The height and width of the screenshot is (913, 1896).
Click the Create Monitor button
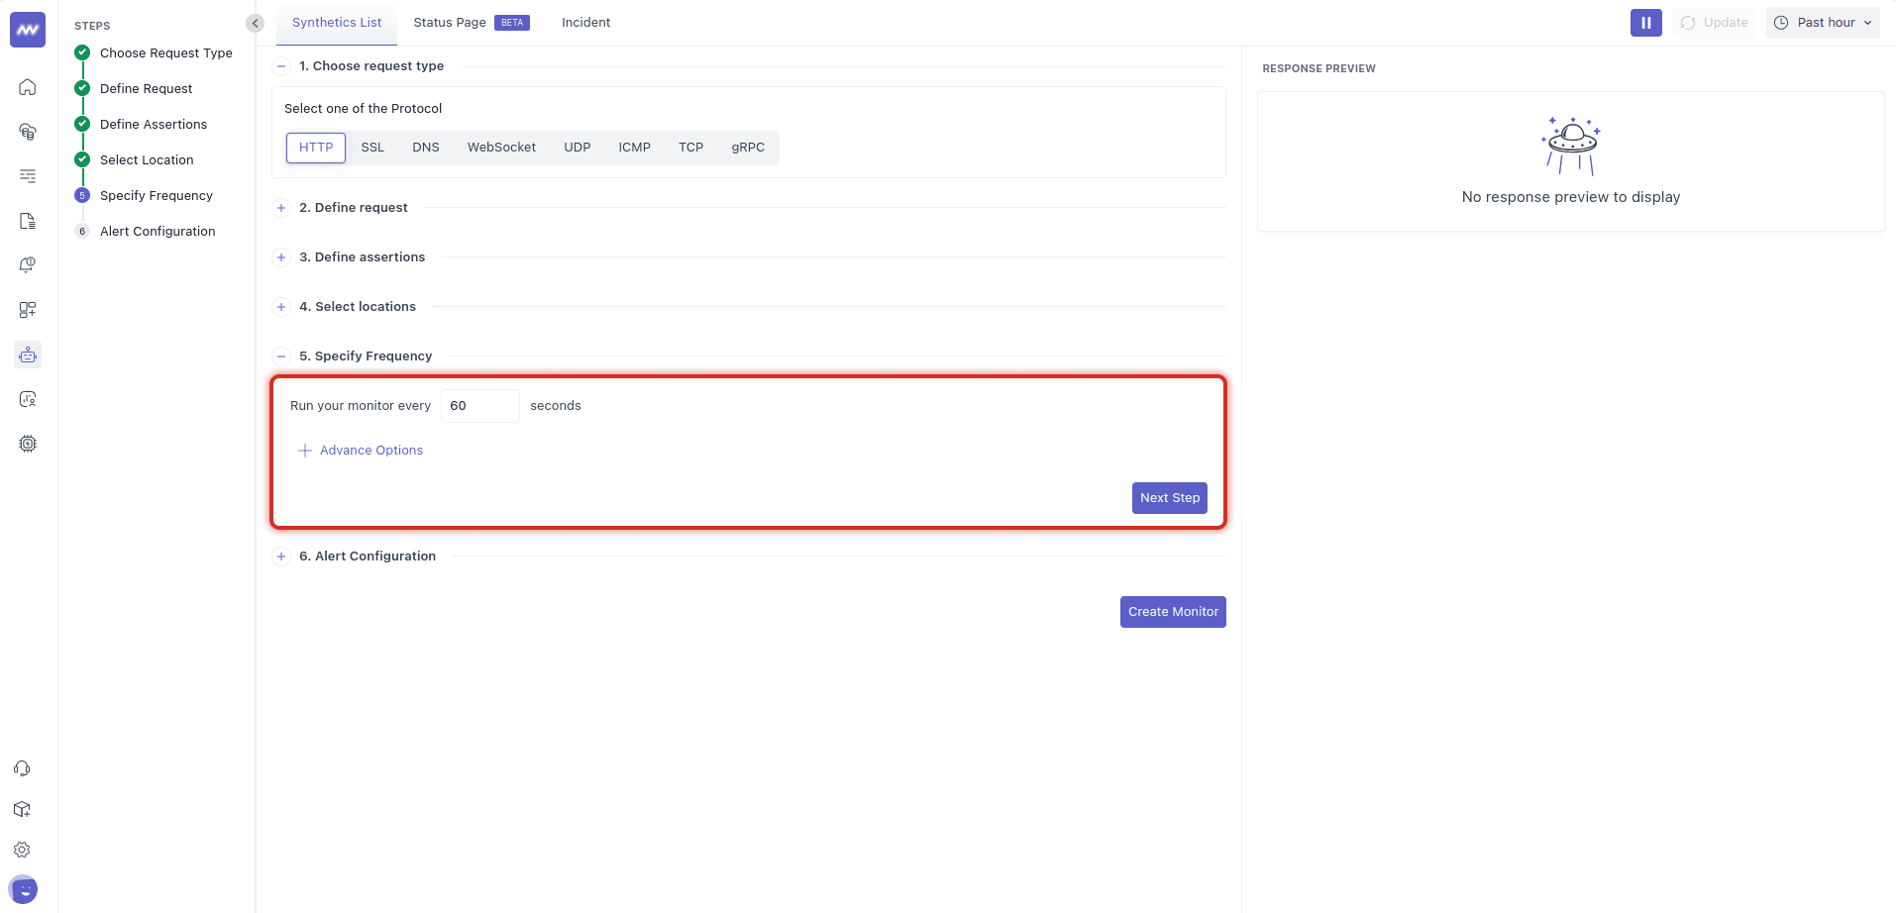pos(1173,612)
